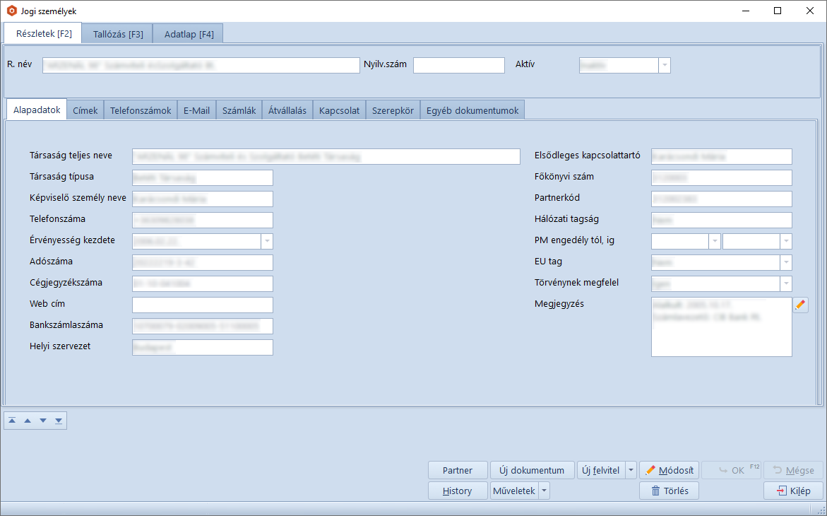Click the pencil icon beside Megjegyzés
This screenshot has width=827, height=516.
coord(800,305)
